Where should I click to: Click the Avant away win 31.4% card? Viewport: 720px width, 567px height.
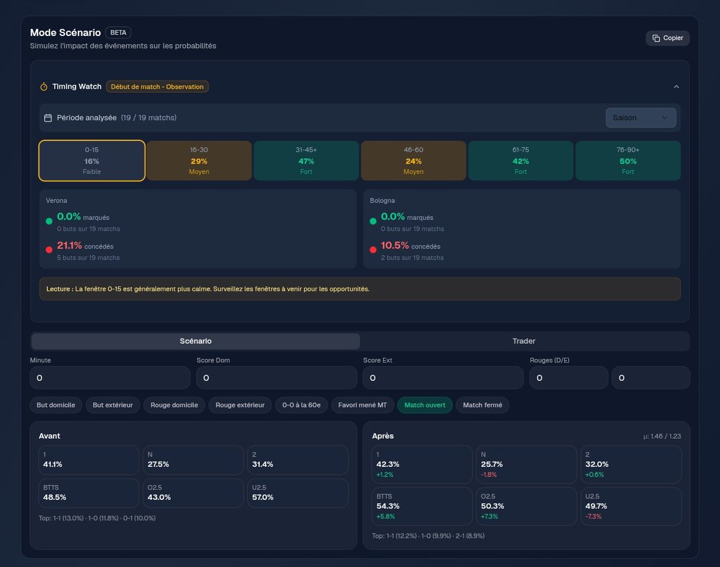pyautogui.click(x=298, y=460)
